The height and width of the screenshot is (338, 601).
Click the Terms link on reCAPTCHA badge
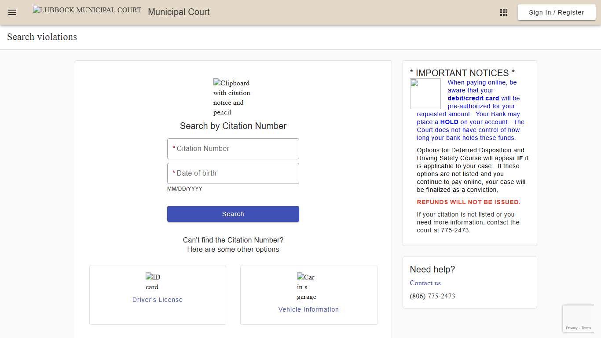(586, 328)
